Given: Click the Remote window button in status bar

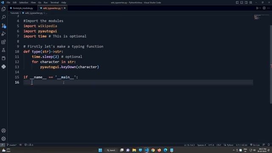Looking at the screenshot, I should pyautogui.click(x=2, y=145).
